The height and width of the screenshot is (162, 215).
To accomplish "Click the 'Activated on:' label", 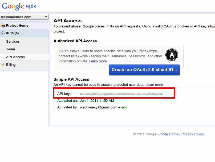I will pyautogui.click(x=67, y=101).
